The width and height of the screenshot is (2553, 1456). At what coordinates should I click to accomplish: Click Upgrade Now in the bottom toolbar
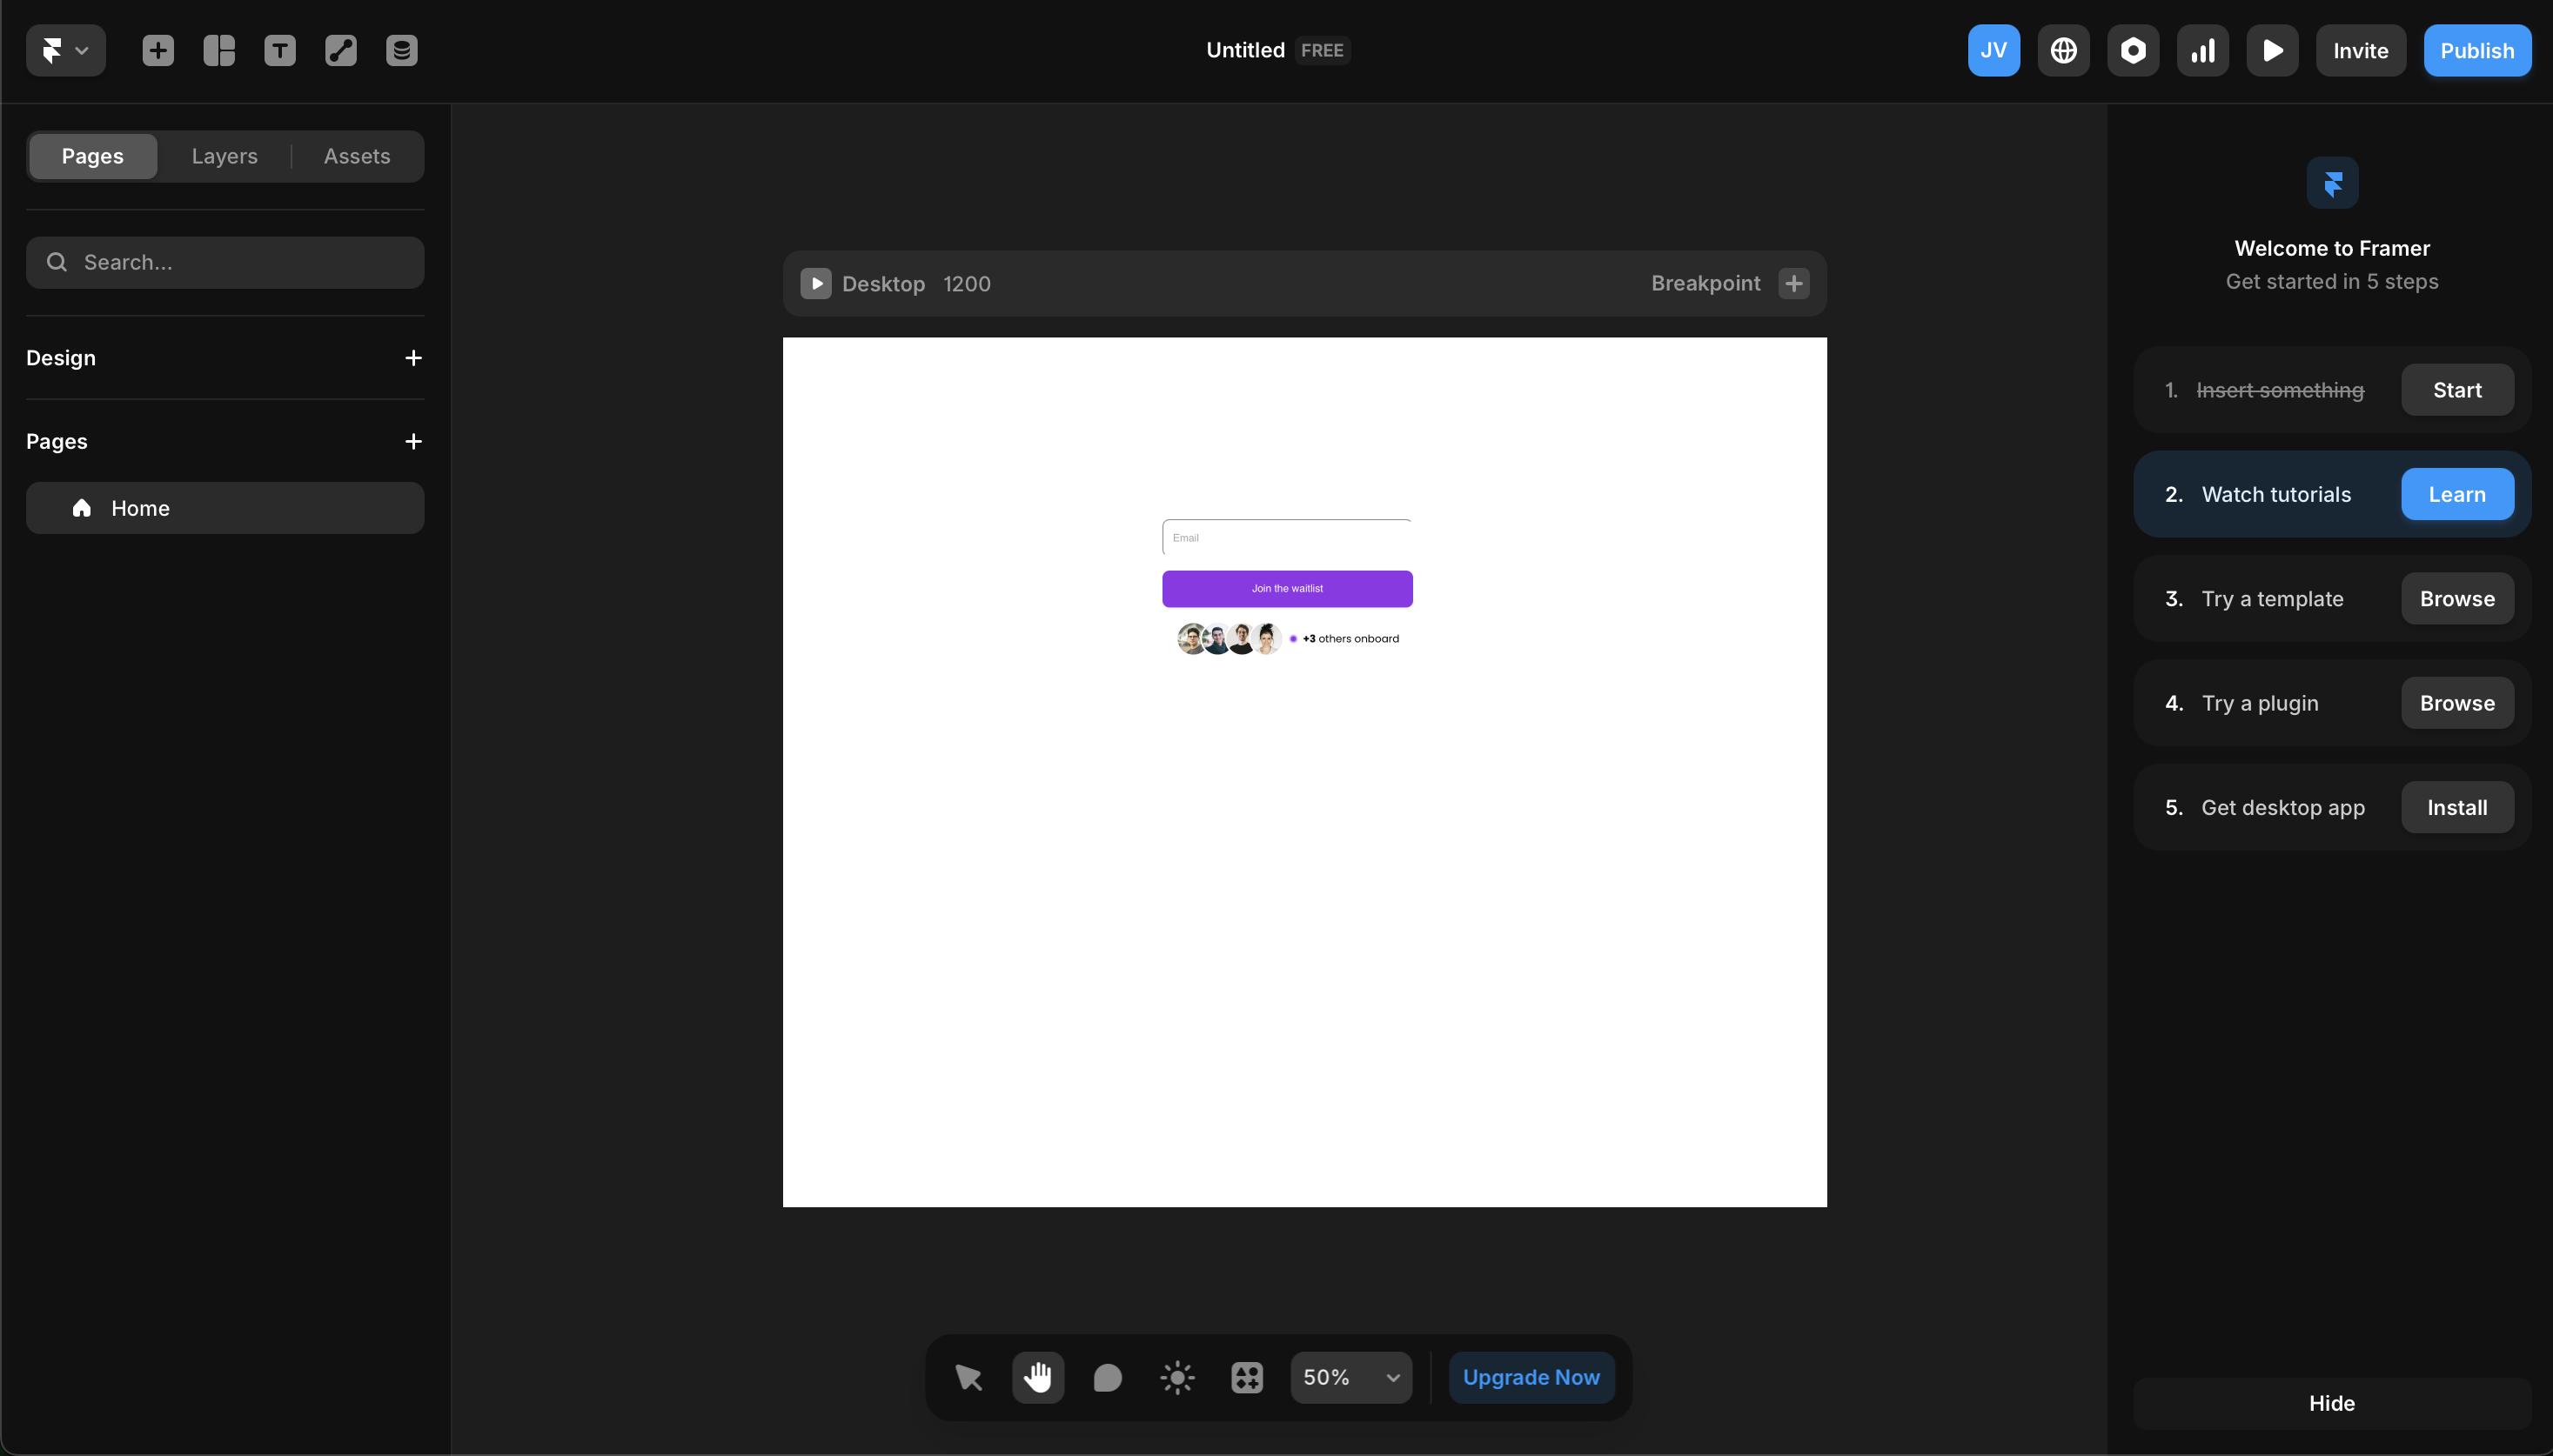[1530, 1377]
